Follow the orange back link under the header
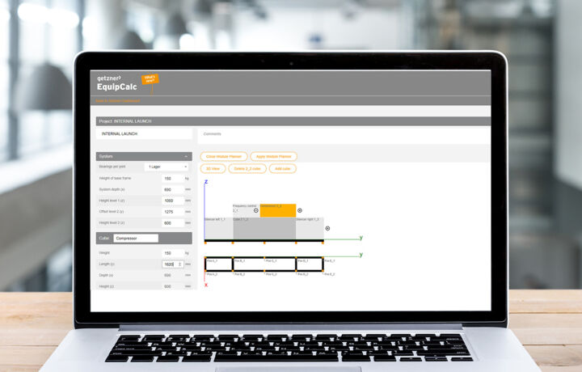The height and width of the screenshot is (372, 582). (118, 101)
